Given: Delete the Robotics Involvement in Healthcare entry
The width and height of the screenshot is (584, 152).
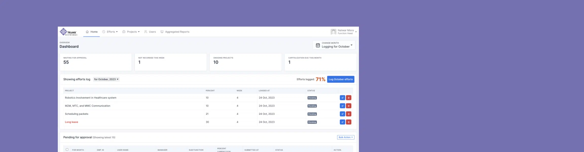Looking at the screenshot, I should click(349, 98).
